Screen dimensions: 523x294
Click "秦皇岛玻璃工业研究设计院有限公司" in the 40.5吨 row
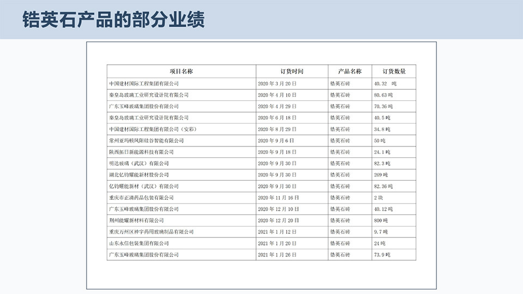click(149, 118)
